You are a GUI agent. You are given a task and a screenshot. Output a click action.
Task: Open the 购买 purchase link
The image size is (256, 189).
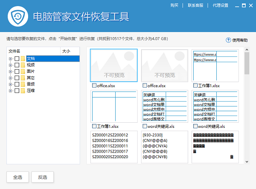175,6
